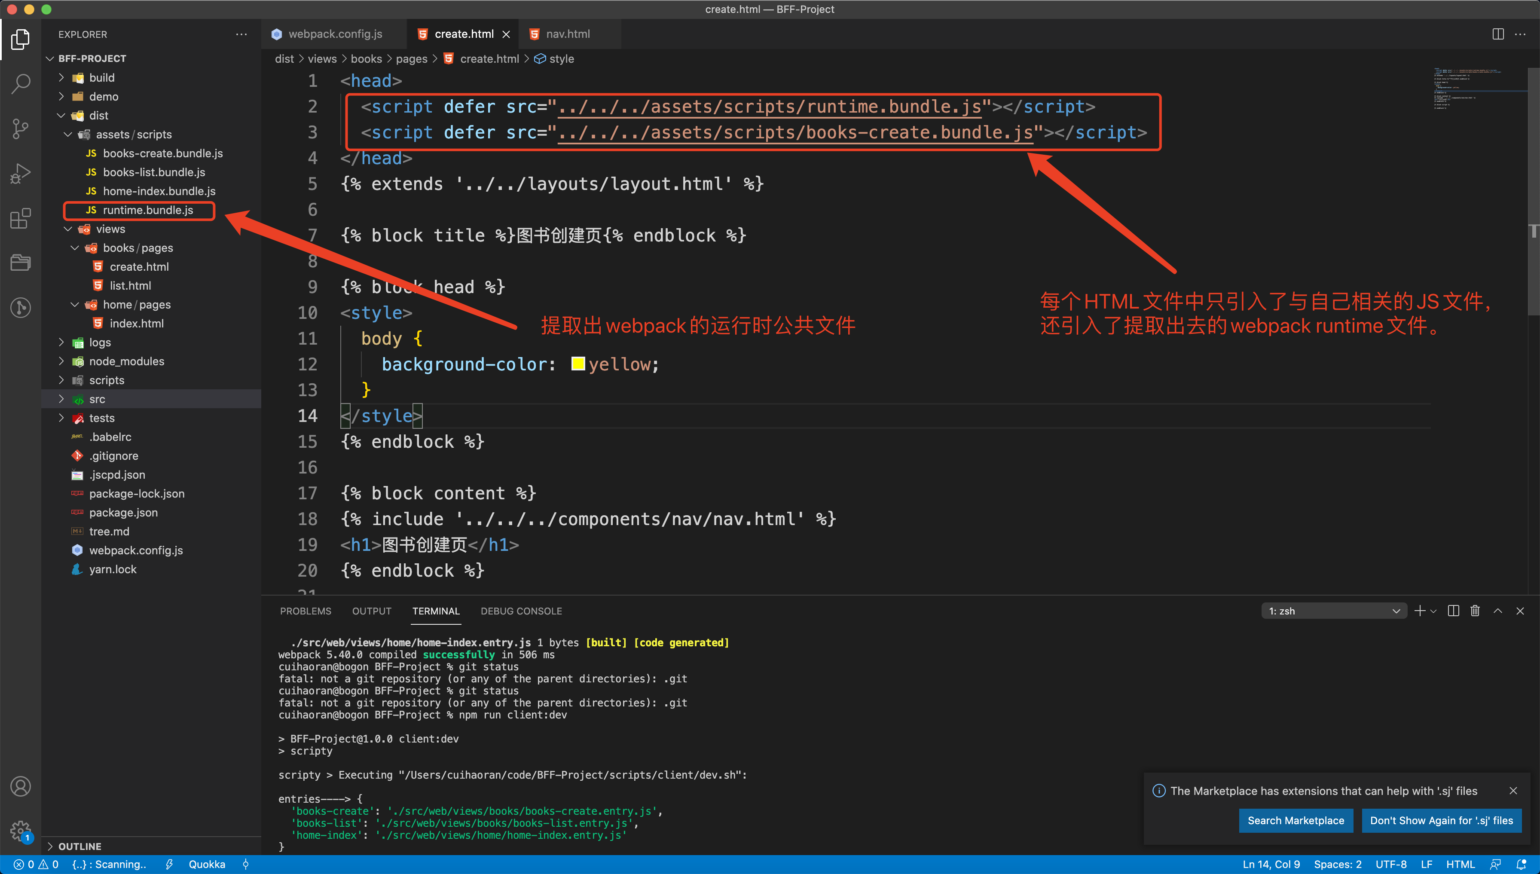
Task: Click the lightning bolt status bar icon
Action: tap(169, 865)
